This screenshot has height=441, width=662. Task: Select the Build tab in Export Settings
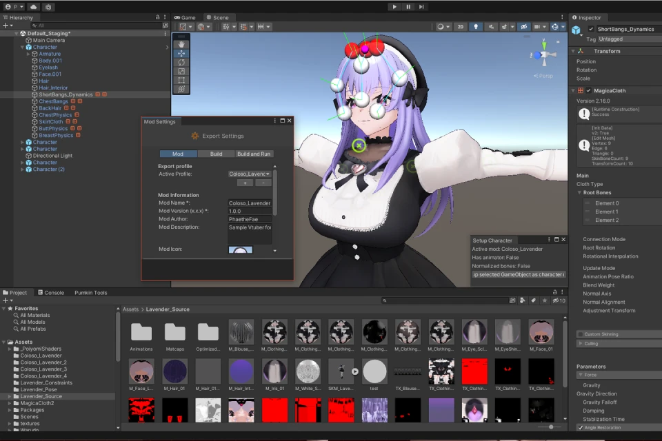tap(216, 154)
